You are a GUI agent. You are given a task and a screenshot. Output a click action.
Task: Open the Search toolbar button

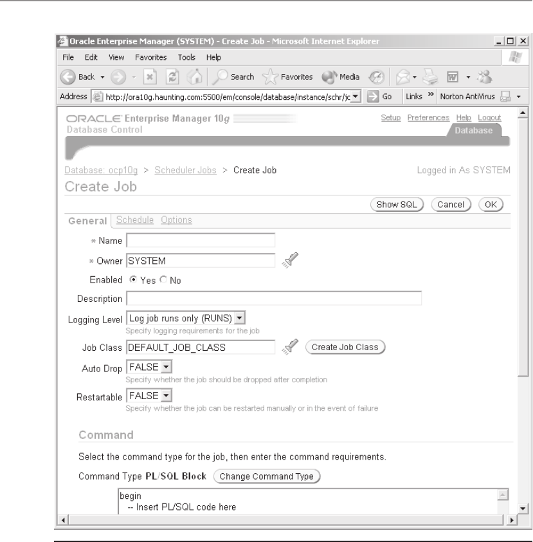point(233,77)
